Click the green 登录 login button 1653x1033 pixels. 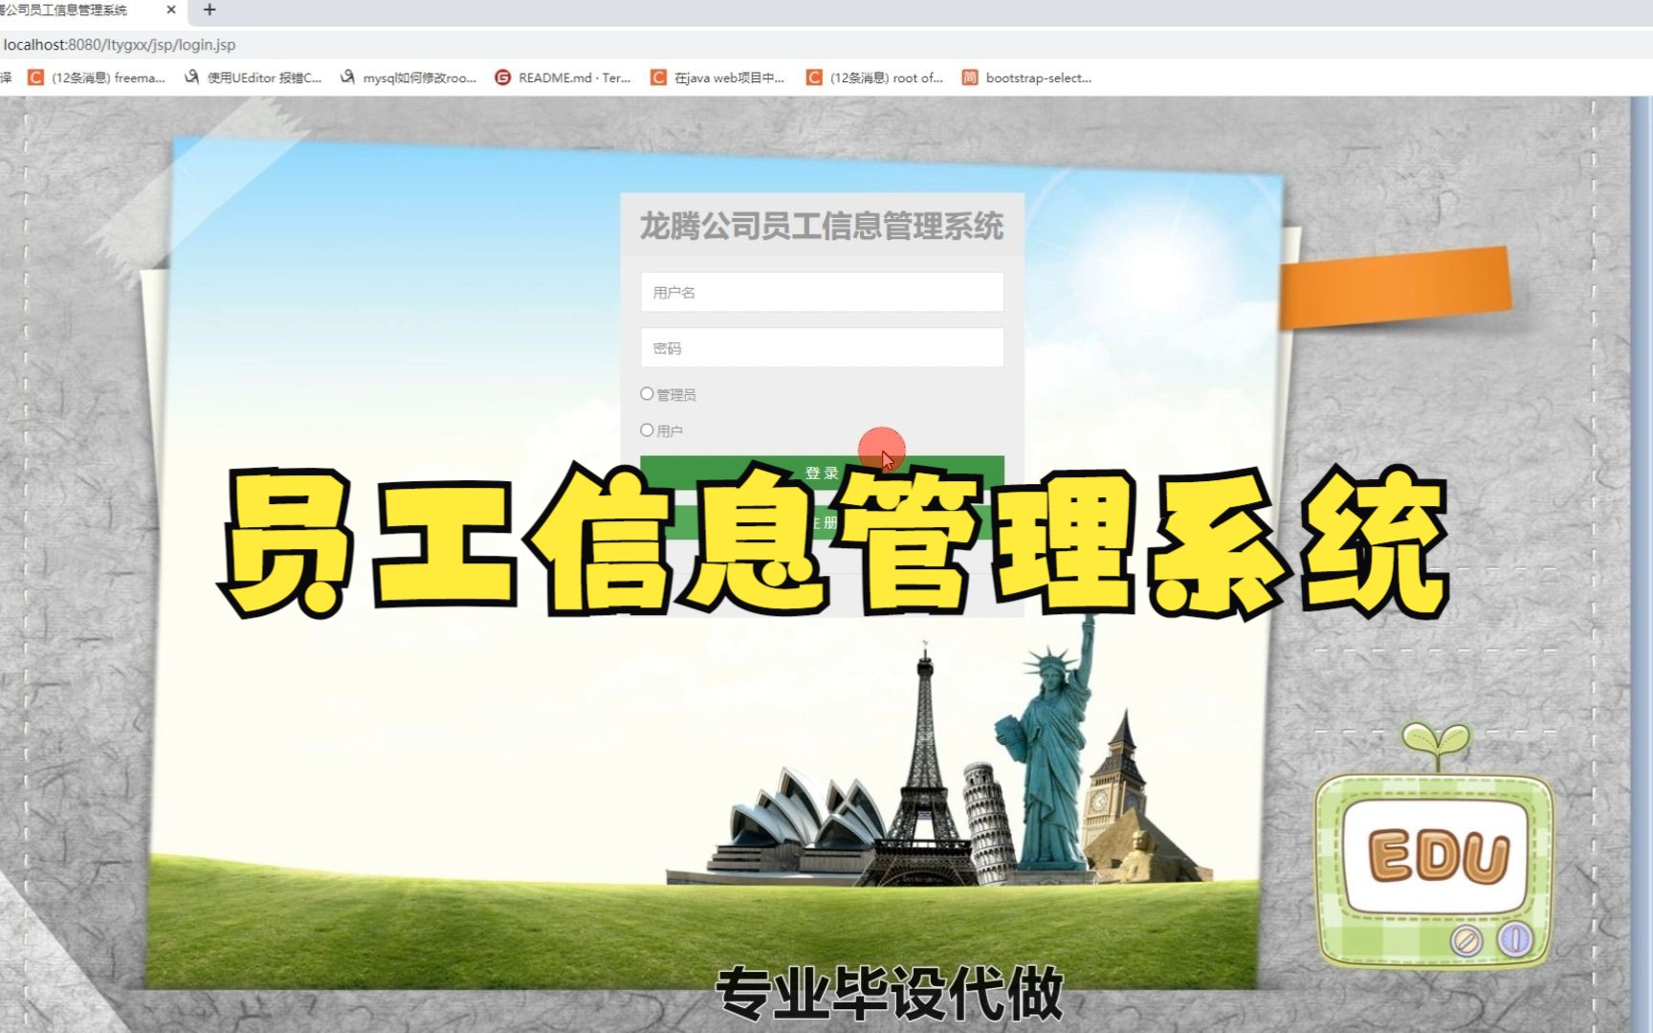(821, 472)
